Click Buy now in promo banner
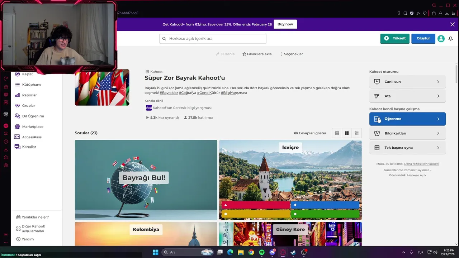 (x=285, y=24)
